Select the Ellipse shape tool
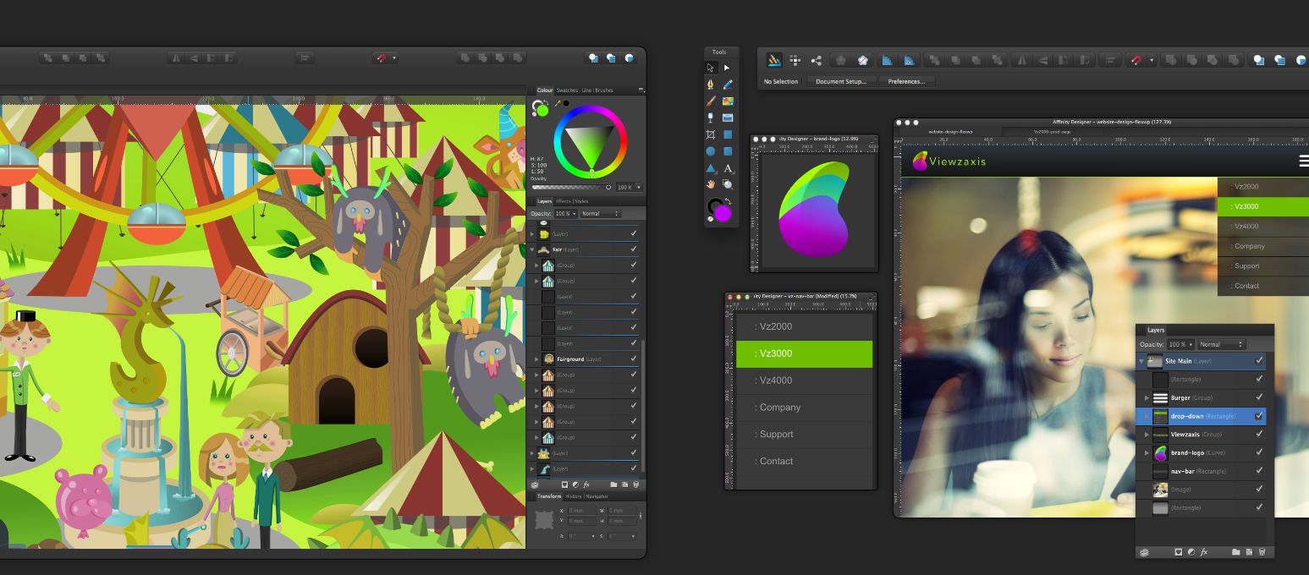Viewport: 1309px width, 575px height. click(711, 151)
